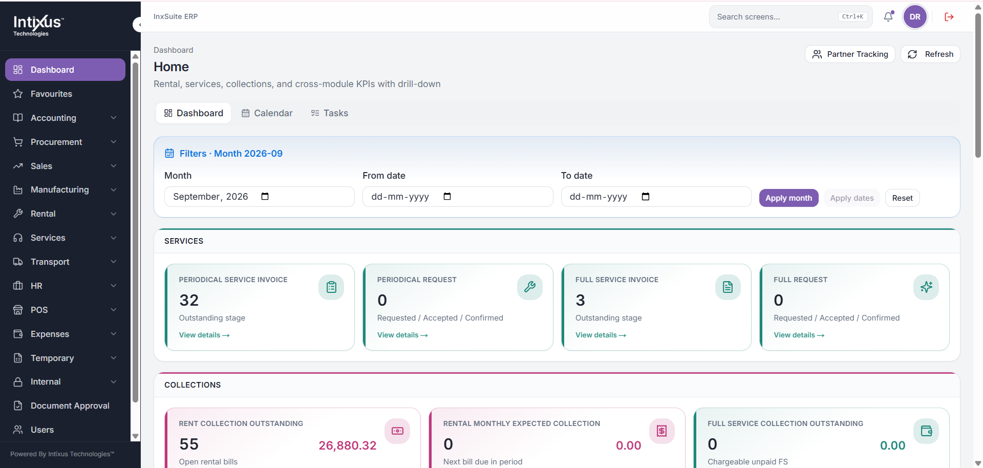Click the red logout icon
Screen dimensions: 983x468
pyautogui.click(x=949, y=17)
